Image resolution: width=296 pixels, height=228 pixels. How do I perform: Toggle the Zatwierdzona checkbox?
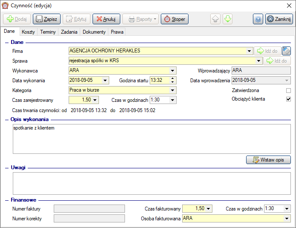pyautogui.click(x=288, y=90)
